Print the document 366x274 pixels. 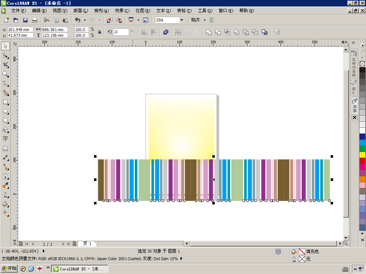tap(35, 20)
